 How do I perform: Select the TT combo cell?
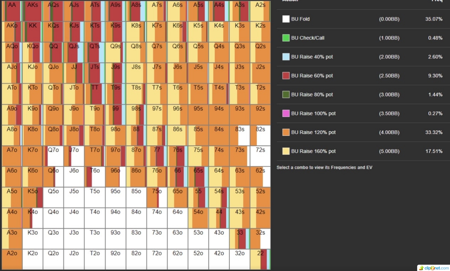(95, 94)
